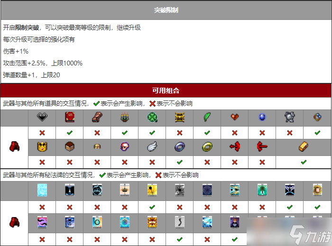Select the yellow Spellbinder item icon
The image size is (332, 246).
click(x=180, y=117)
